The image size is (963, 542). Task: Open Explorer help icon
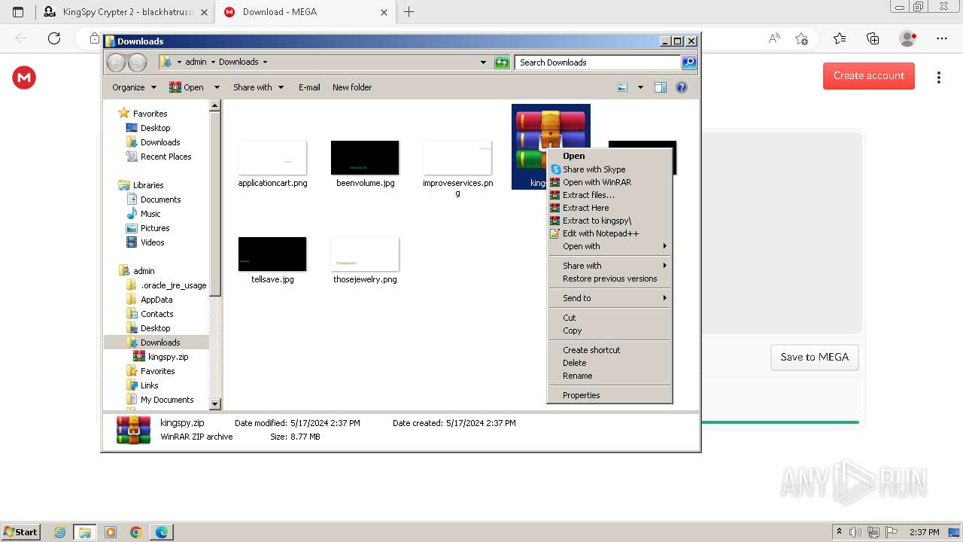tap(682, 87)
